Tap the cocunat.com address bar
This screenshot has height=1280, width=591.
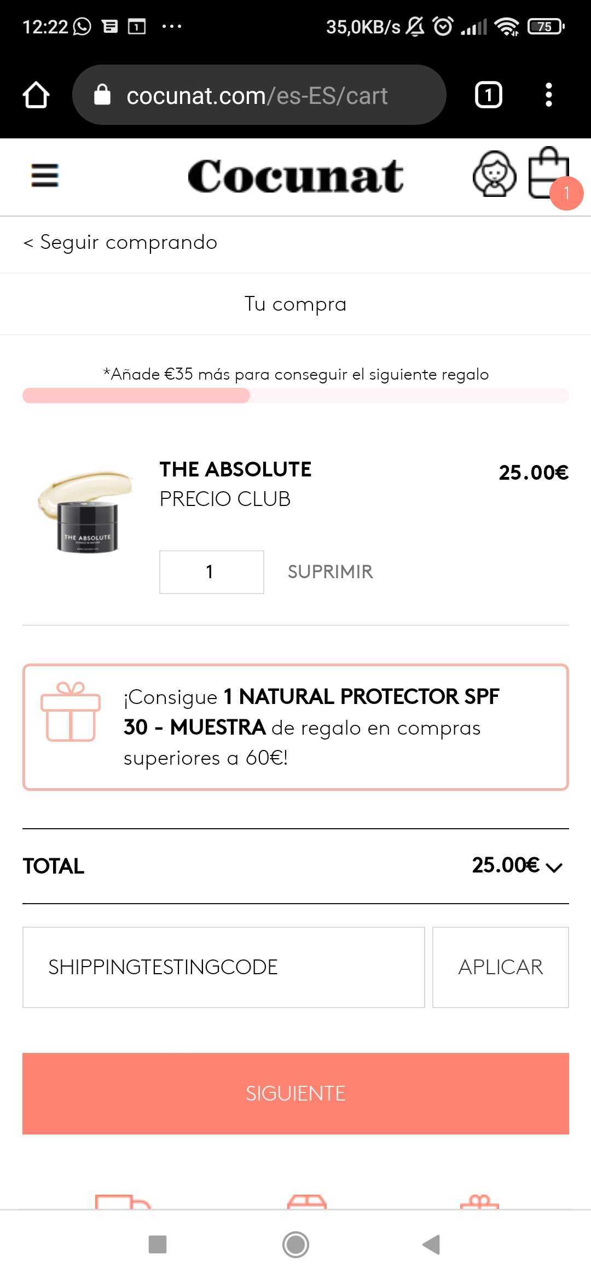click(258, 95)
